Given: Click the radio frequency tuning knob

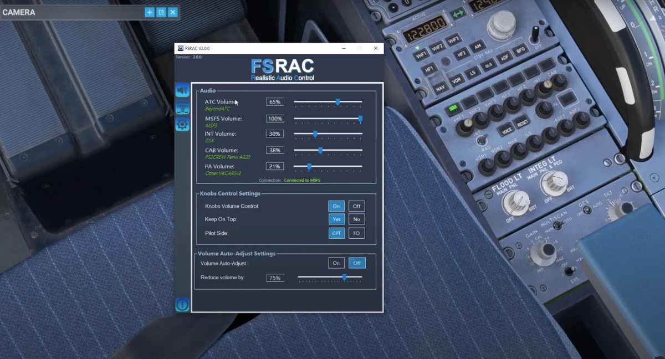Looking at the screenshot, I should pyautogui.click(x=501, y=26).
